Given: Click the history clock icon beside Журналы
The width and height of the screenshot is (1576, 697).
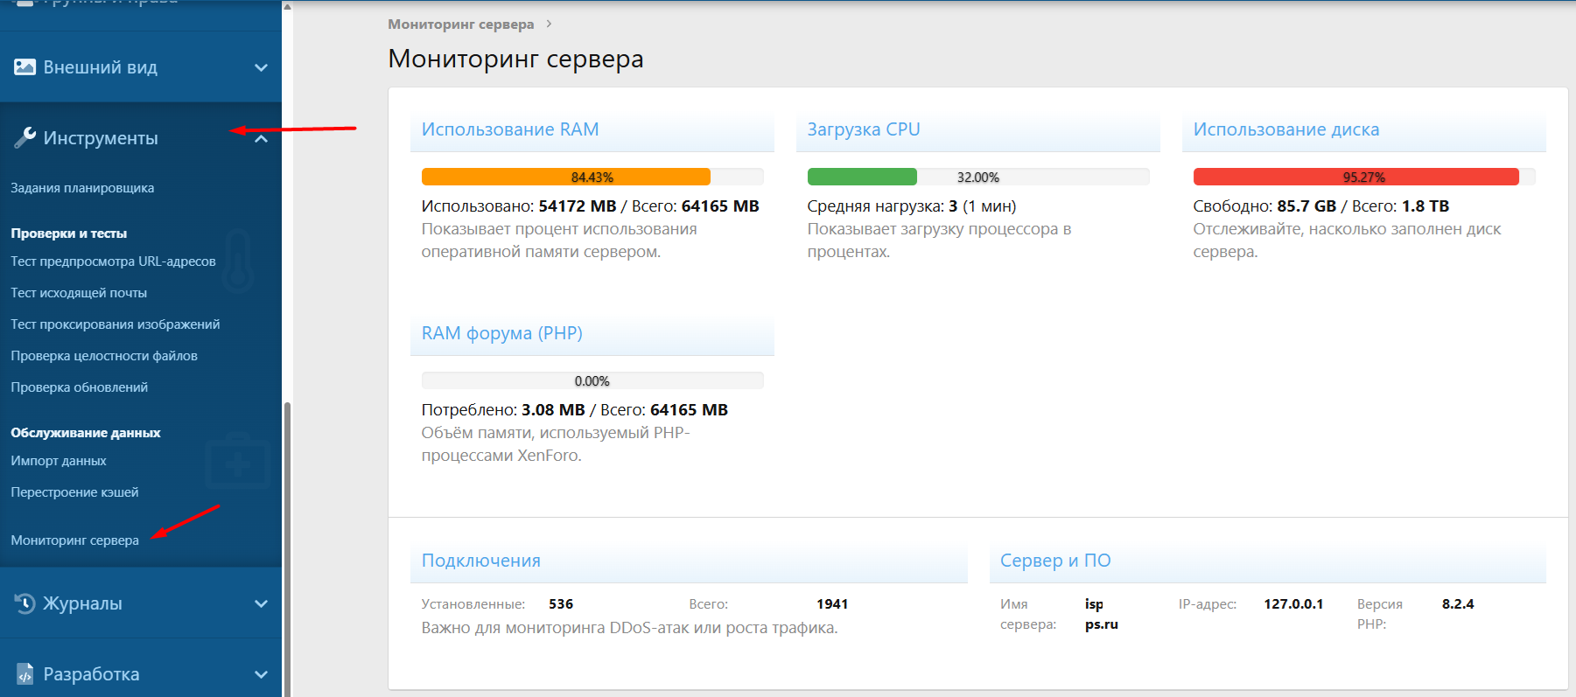Looking at the screenshot, I should click(25, 603).
